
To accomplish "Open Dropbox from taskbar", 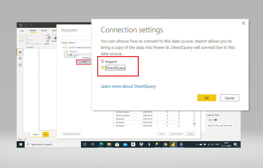I will (141, 144).
